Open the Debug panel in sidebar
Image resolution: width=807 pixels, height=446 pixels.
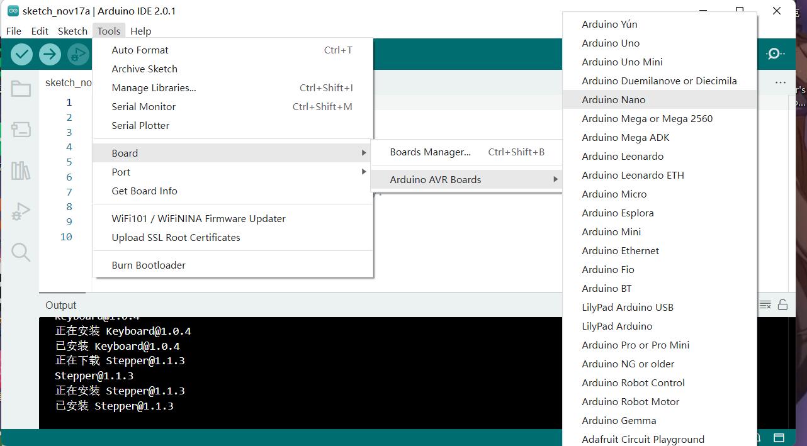[21, 211]
